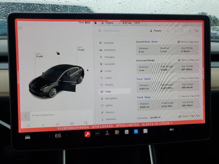
Task: Tap the lock icon in top status bar
Action: pyautogui.click(x=95, y=23)
